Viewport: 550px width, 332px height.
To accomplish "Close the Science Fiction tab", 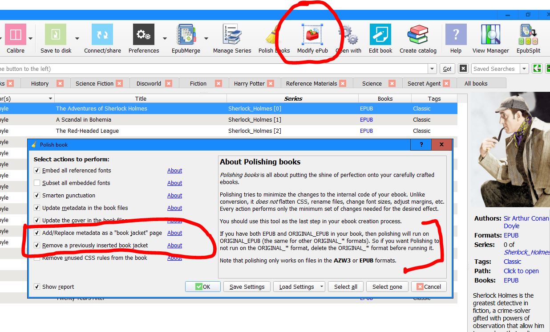I will (x=119, y=83).
